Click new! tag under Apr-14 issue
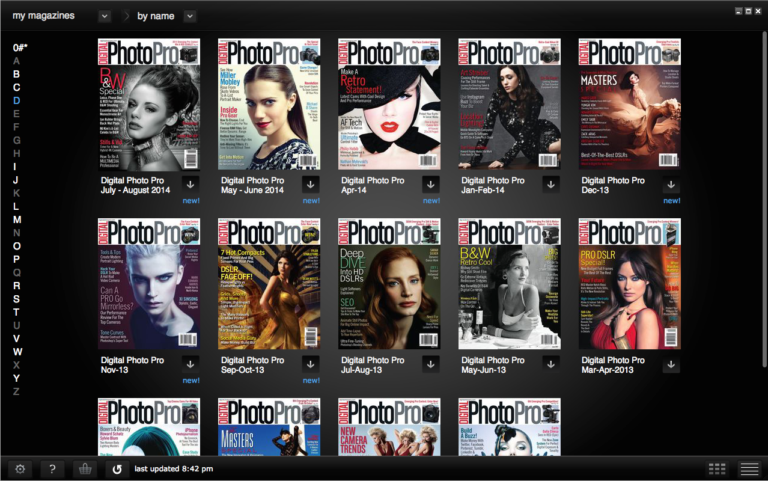The image size is (768, 481). [x=431, y=201]
